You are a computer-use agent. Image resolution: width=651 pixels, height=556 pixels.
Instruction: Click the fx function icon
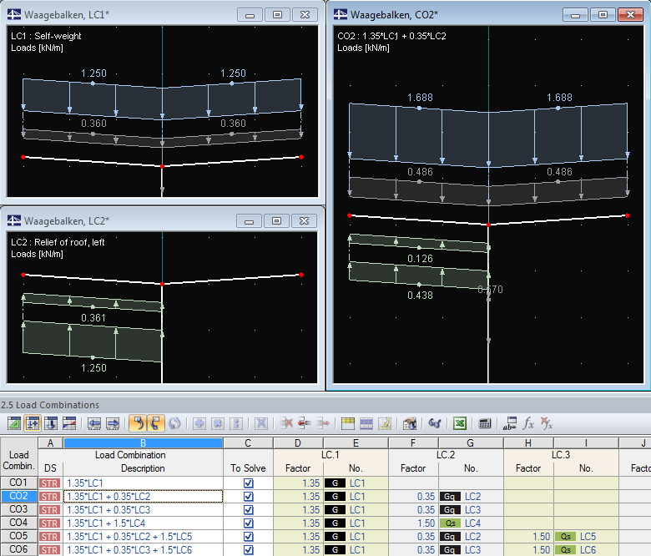point(528,423)
